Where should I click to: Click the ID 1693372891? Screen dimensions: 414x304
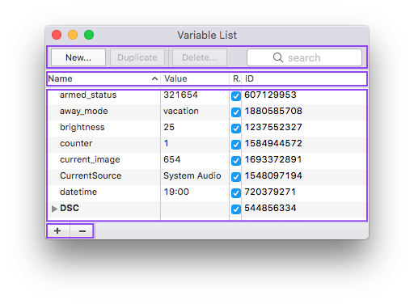(273, 159)
